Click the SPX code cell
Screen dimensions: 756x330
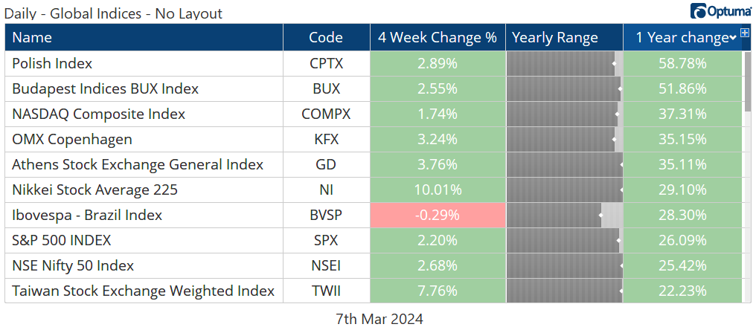click(x=326, y=241)
